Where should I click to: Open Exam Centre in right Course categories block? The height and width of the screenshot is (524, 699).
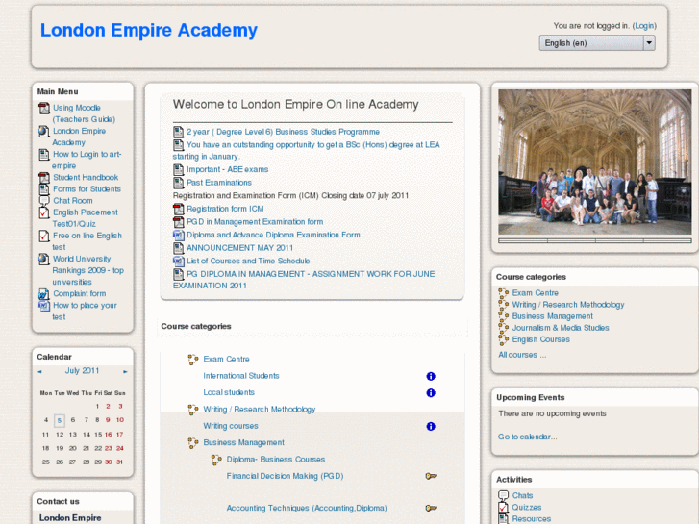pyautogui.click(x=535, y=293)
